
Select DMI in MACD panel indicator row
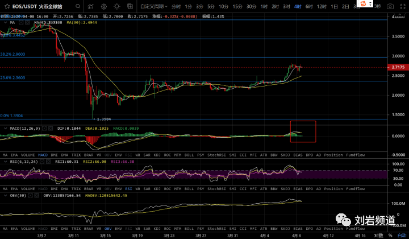pos(55,155)
